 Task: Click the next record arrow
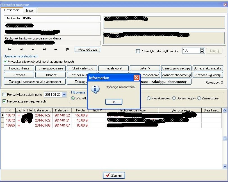coord(33,50)
